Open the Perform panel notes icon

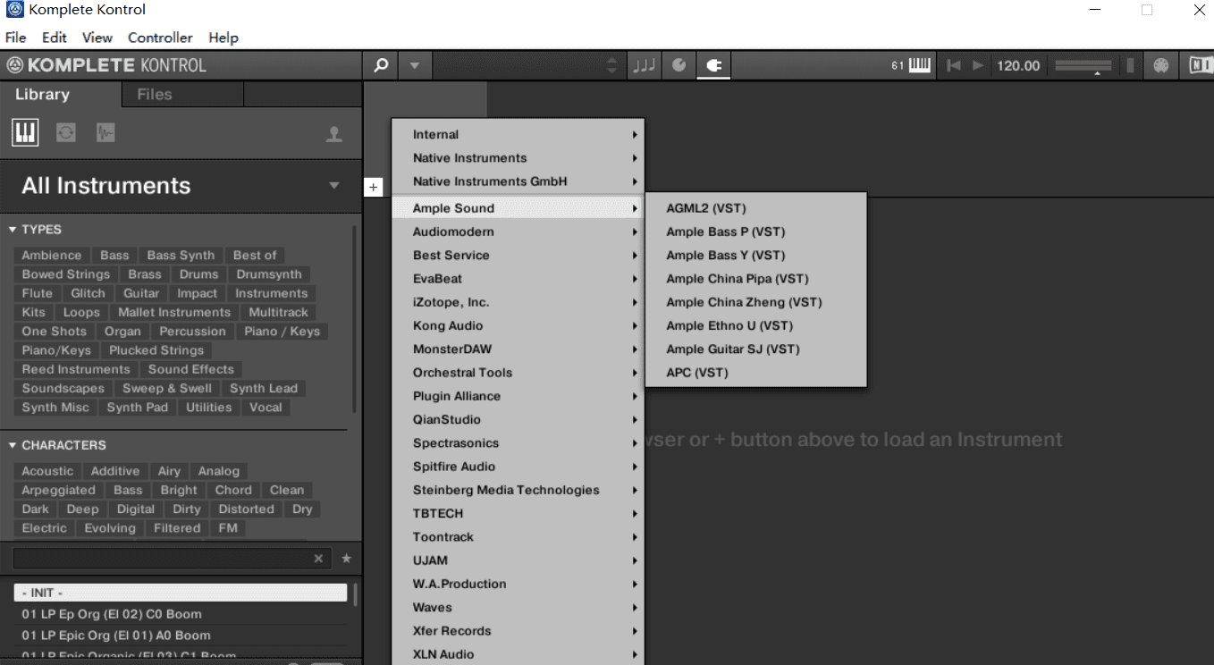coord(644,65)
